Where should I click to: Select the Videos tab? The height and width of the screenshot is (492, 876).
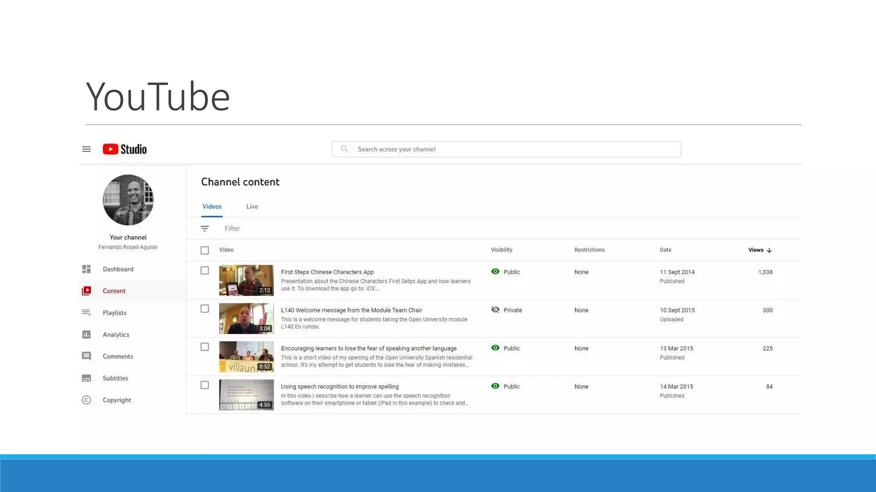[x=212, y=206]
